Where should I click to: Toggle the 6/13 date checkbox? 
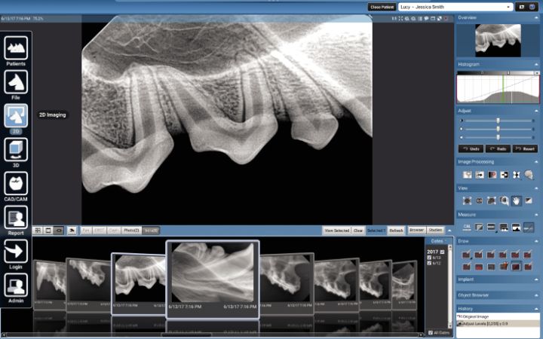429,258
